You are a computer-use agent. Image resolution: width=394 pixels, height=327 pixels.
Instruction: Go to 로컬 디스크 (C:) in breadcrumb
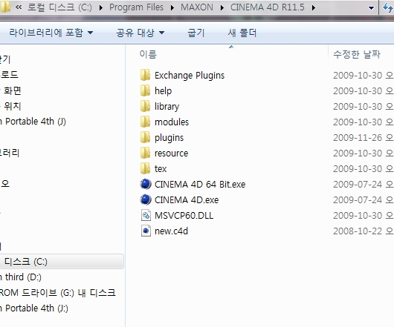click(x=59, y=7)
